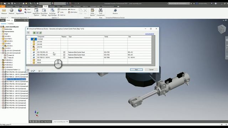Click the Modeling view link in browser
Image resolution: width=228 pixels, height=128 pixels.
(x=11, y=24)
